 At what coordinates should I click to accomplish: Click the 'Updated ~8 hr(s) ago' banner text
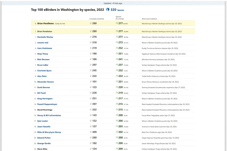(113, 3)
